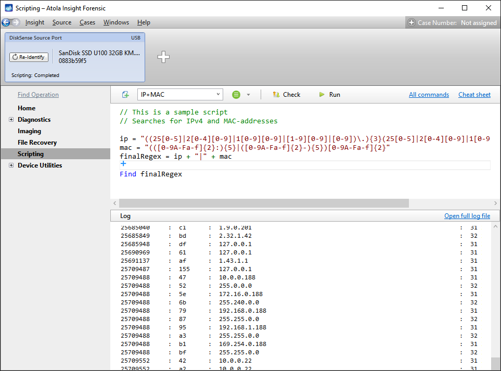Click the 'ip =' regex script line
Screen dimensions: 501x371
tap(305, 138)
